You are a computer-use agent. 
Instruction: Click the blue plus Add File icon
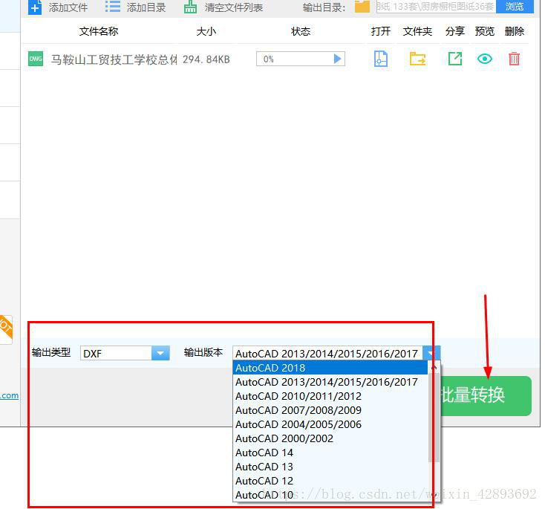(34, 7)
